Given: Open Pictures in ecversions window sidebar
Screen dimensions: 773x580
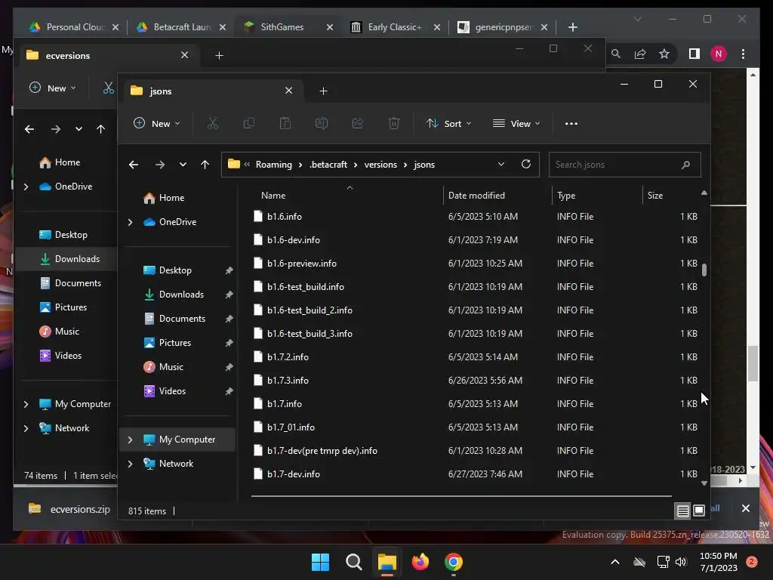Looking at the screenshot, I should coord(71,307).
